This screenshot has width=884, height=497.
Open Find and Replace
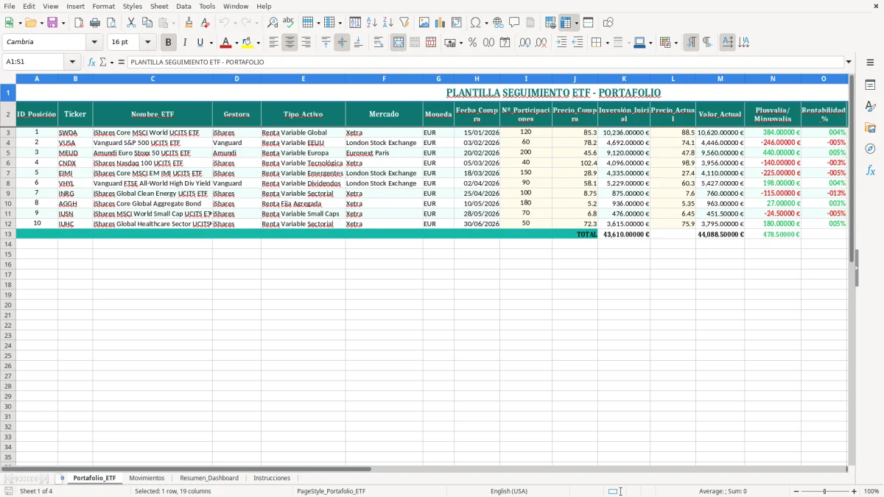pyautogui.click(x=273, y=23)
